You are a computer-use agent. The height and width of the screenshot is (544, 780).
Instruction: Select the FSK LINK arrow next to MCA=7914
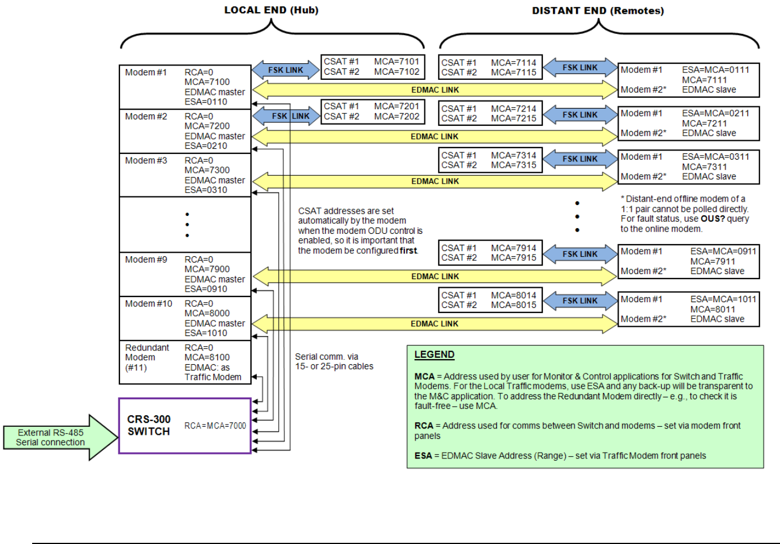point(580,254)
